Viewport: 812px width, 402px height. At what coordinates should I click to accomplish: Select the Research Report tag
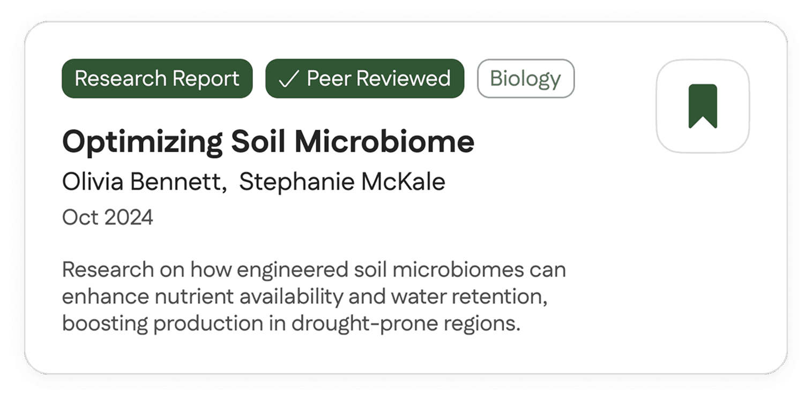pos(157,79)
